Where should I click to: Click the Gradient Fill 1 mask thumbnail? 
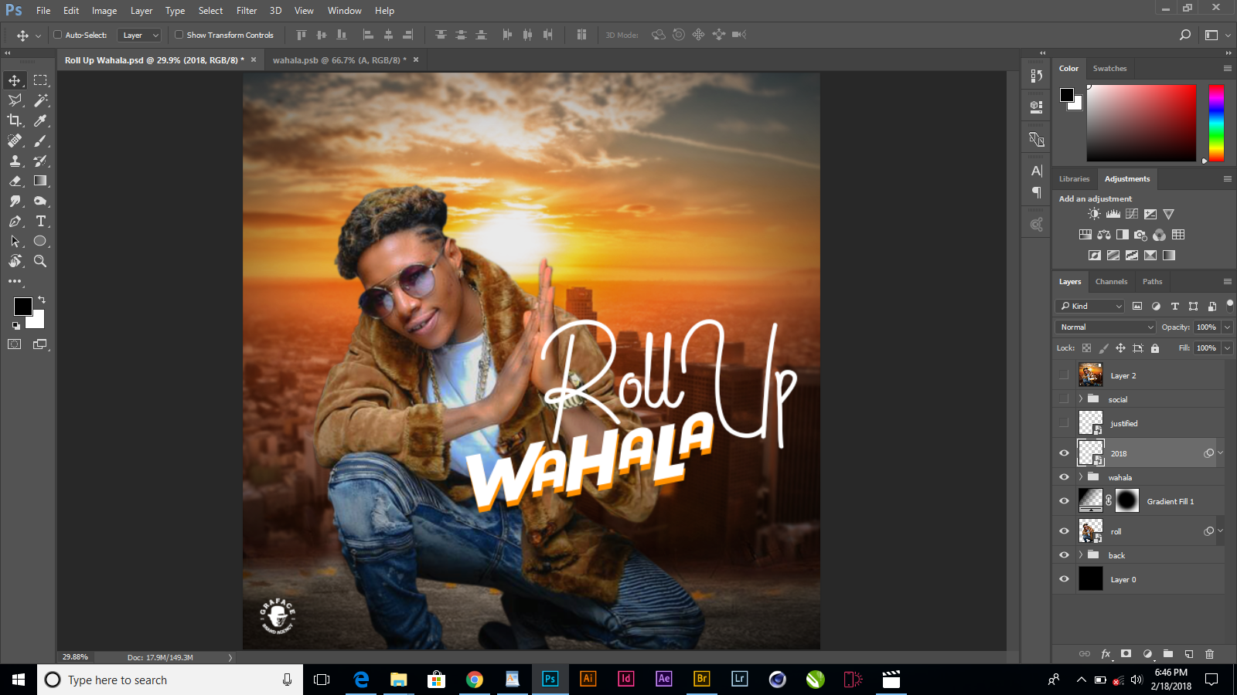[x=1126, y=500]
